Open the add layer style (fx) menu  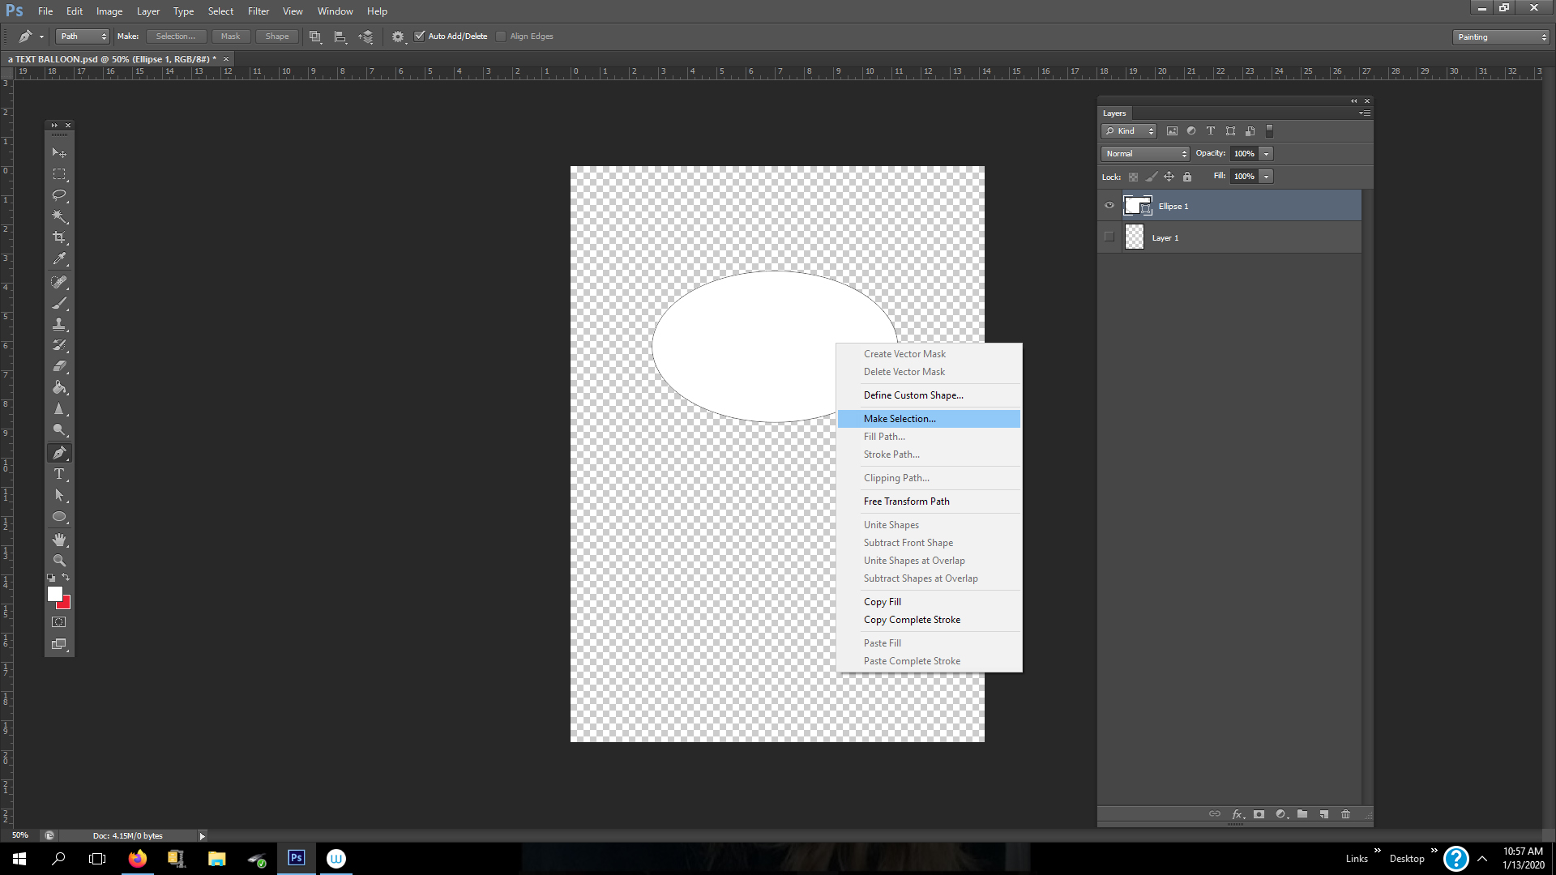[x=1237, y=814]
